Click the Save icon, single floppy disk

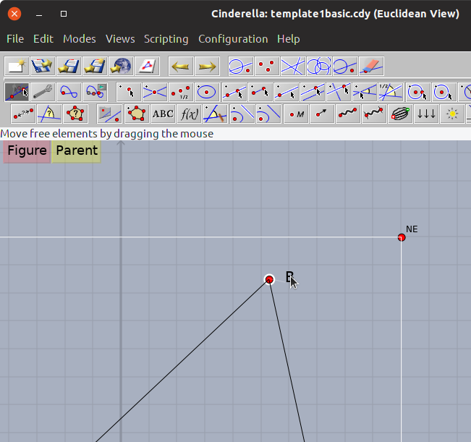point(69,66)
